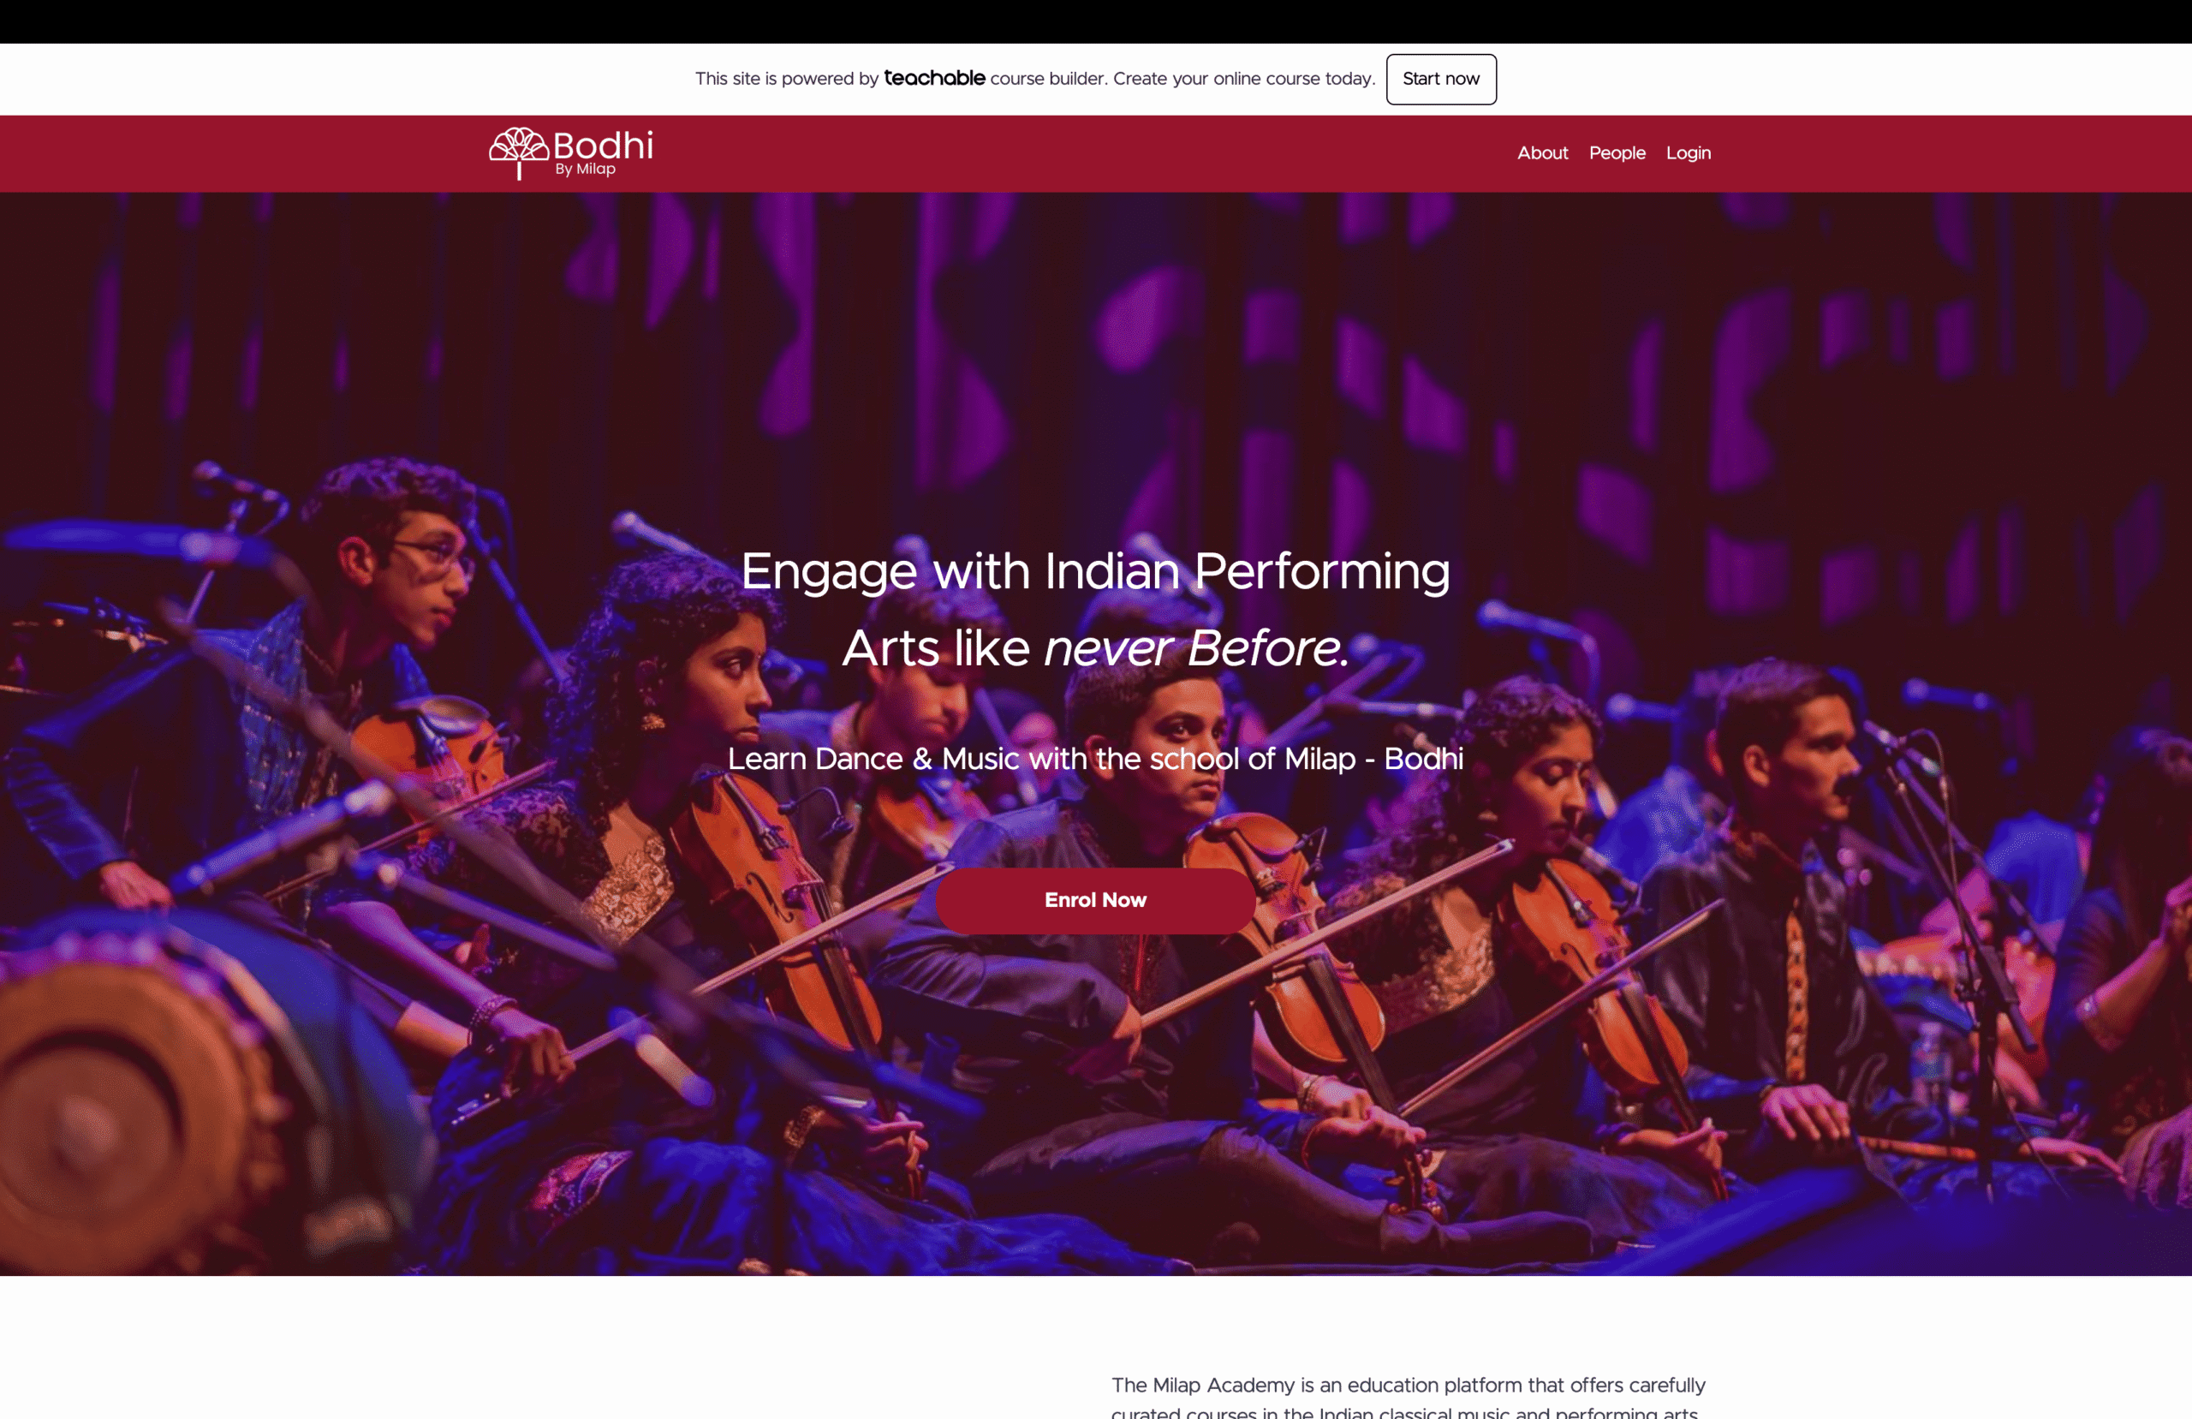Click the Bodhi By Milap wordmark
The height and width of the screenshot is (1419, 2192).
602,152
